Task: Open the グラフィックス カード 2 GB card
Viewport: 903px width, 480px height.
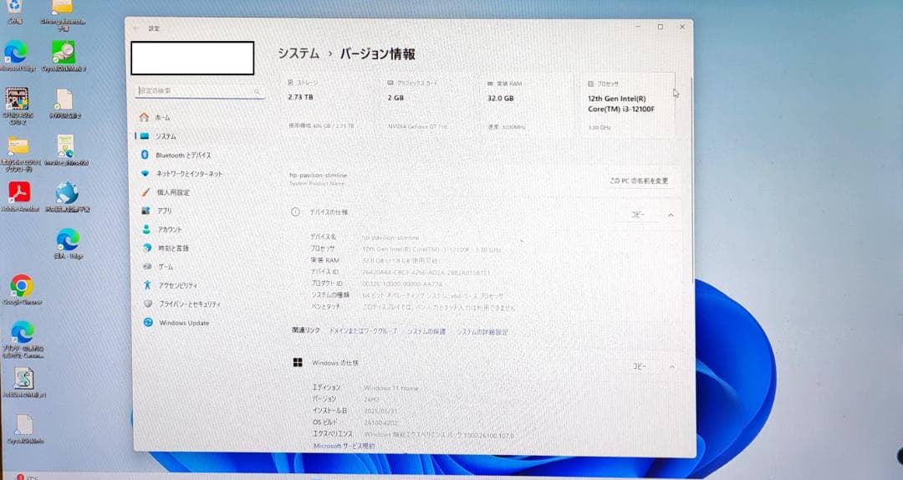Action: point(429,105)
